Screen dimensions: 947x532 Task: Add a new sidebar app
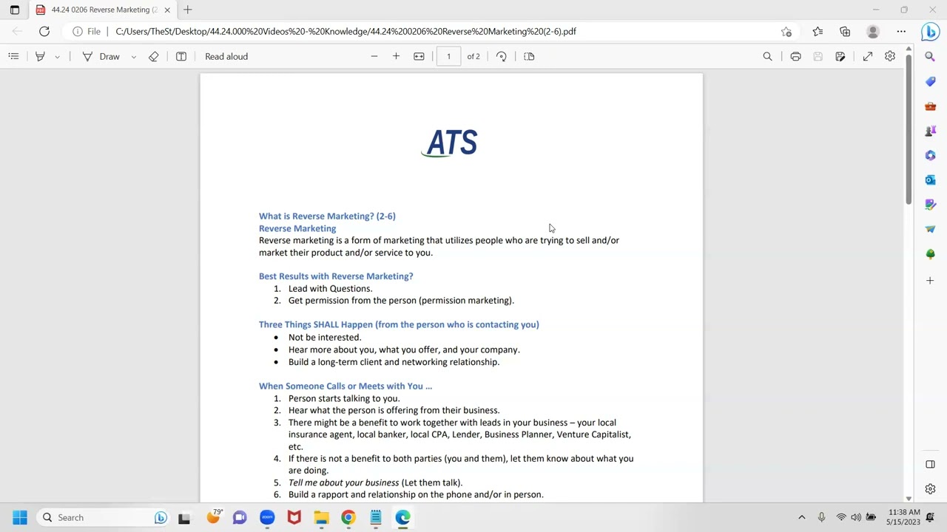930,280
